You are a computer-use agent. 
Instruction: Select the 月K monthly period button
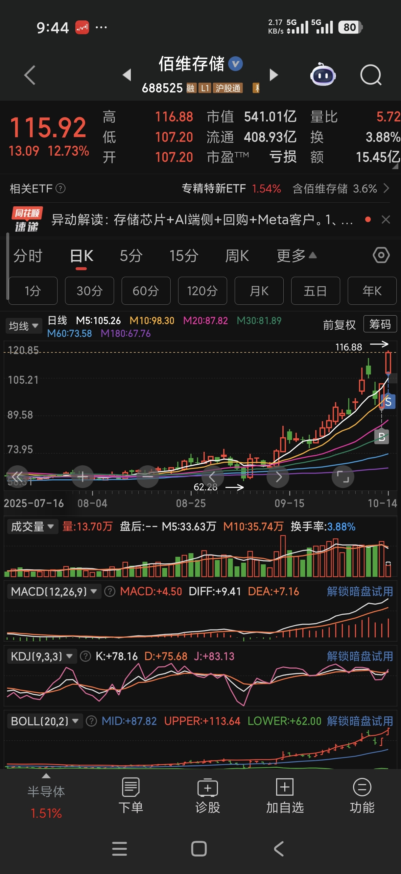tap(259, 291)
